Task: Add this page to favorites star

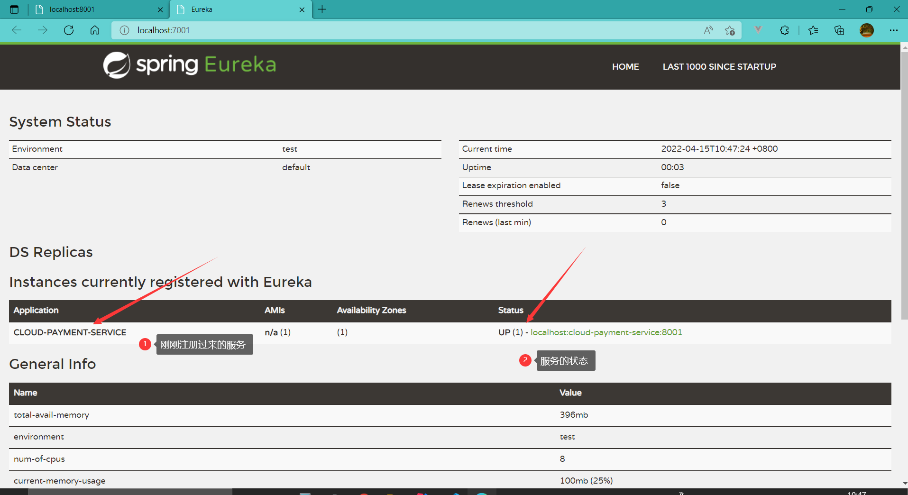Action: tap(730, 30)
